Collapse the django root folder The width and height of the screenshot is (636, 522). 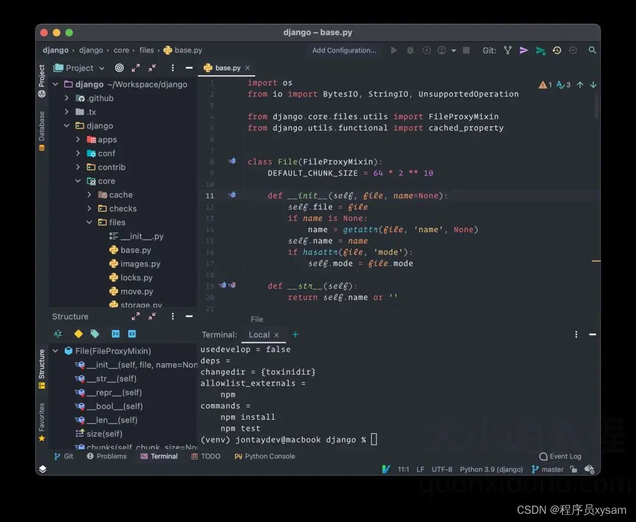pyautogui.click(x=55, y=84)
